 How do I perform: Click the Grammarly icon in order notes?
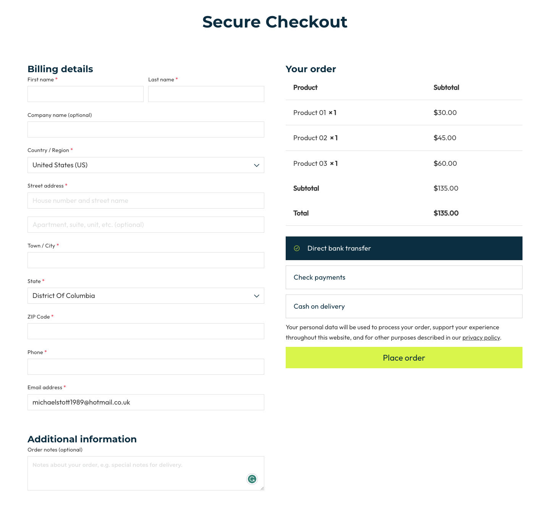(252, 479)
